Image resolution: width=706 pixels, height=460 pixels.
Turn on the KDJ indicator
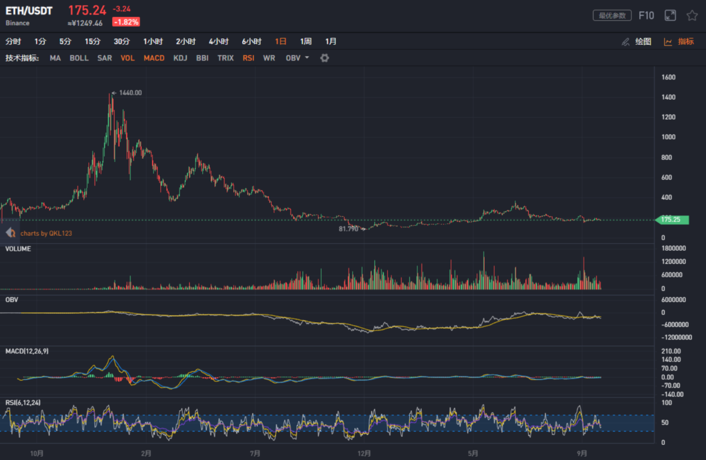click(x=180, y=58)
